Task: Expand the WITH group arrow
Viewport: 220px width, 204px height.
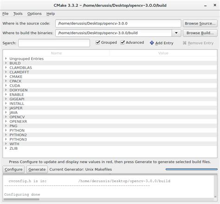Action: [6, 144]
